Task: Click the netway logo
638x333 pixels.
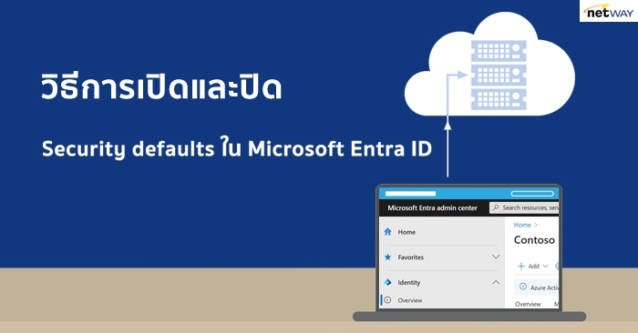Action: coord(609,11)
